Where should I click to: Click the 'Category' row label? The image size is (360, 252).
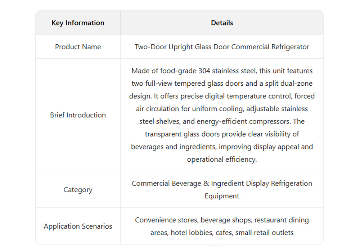click(78, 190)
